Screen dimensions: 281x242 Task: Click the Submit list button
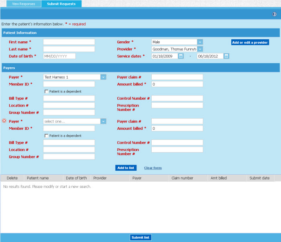coord(140,237)
